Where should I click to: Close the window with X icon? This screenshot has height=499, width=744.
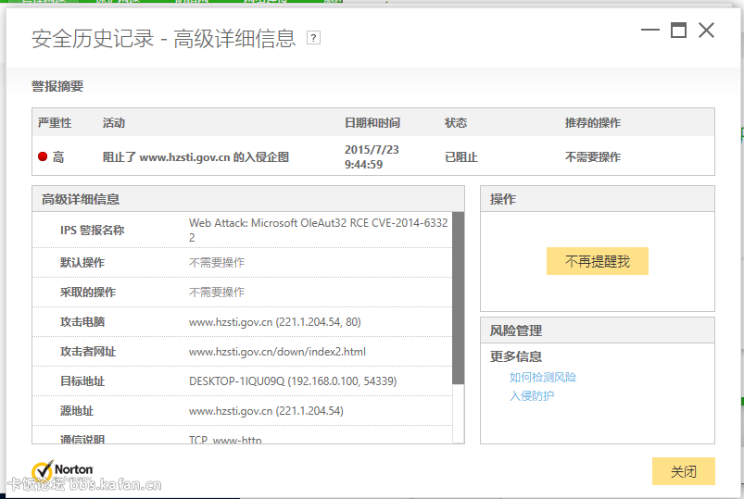(x=706, y=30)
